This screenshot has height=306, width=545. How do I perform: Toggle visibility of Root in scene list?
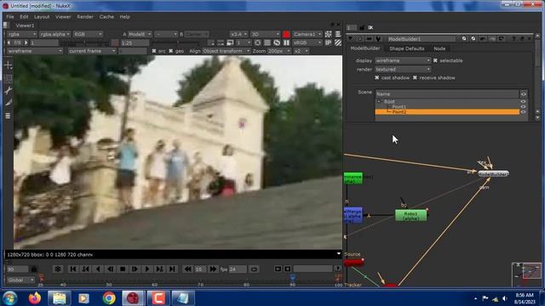523,102
